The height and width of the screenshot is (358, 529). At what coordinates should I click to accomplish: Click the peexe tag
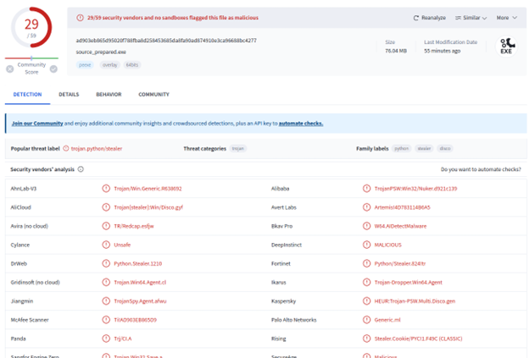coord(85,65)
